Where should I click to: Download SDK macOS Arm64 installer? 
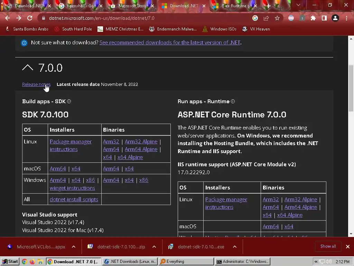(58, 169)
